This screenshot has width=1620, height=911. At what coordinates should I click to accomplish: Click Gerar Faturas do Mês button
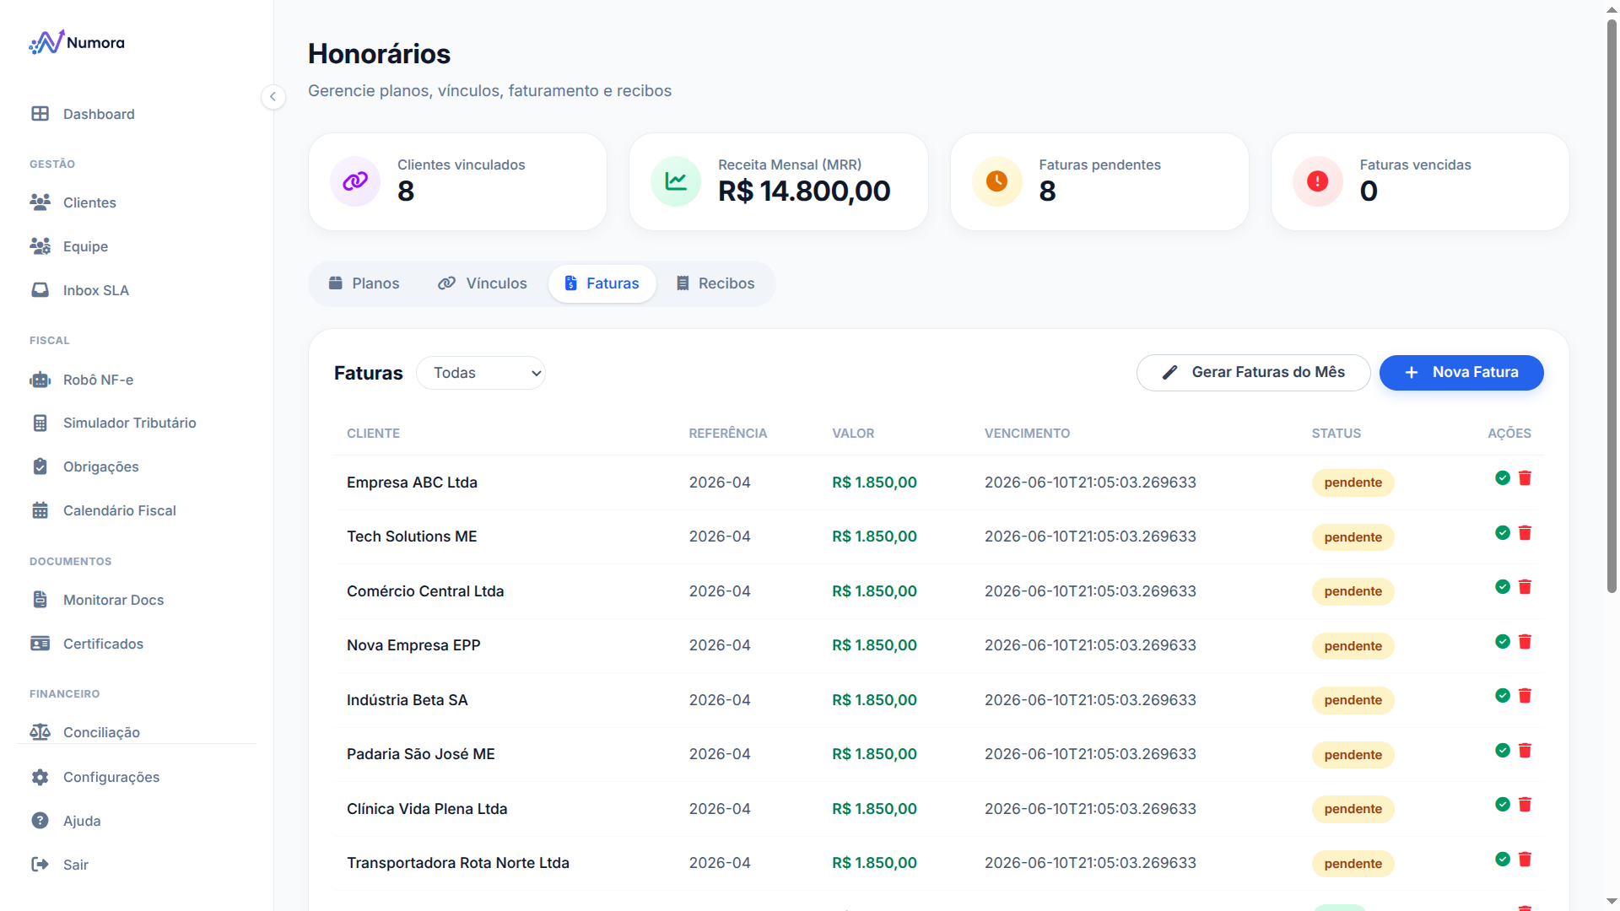point(1253,373)
